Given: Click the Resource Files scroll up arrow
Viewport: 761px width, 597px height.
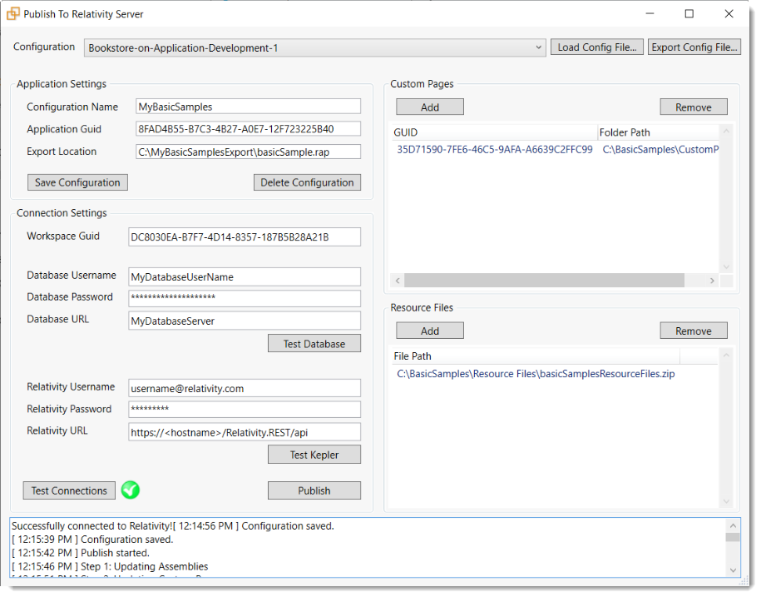Looking at the screenshot, I should coord(726,355).
